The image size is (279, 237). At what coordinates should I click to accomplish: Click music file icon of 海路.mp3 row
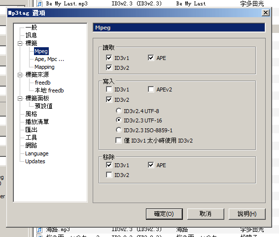click(x=39, y=230)
